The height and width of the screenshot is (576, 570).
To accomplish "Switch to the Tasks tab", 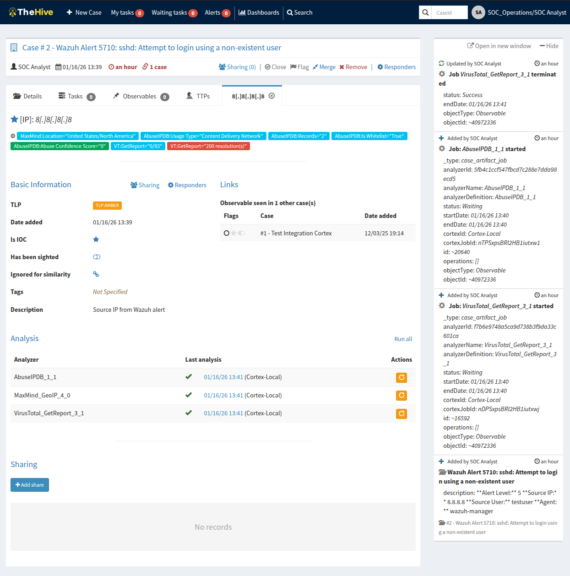I will 76,96.
